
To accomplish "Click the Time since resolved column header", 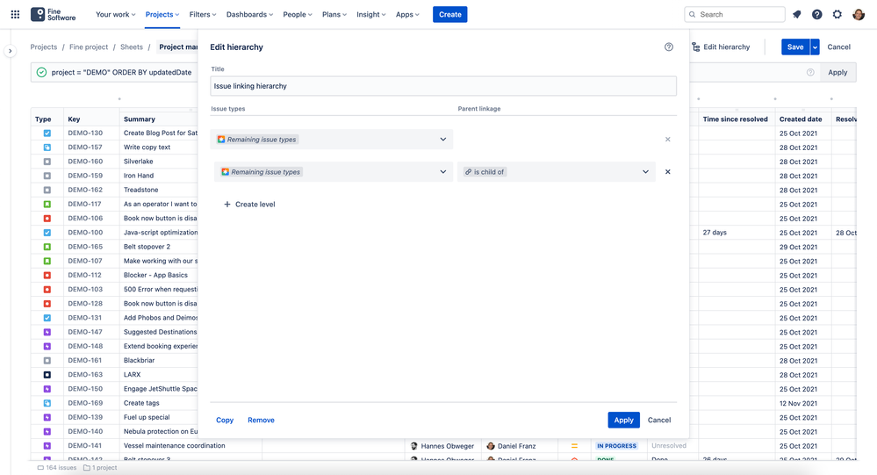I will (x=735, y=119).
